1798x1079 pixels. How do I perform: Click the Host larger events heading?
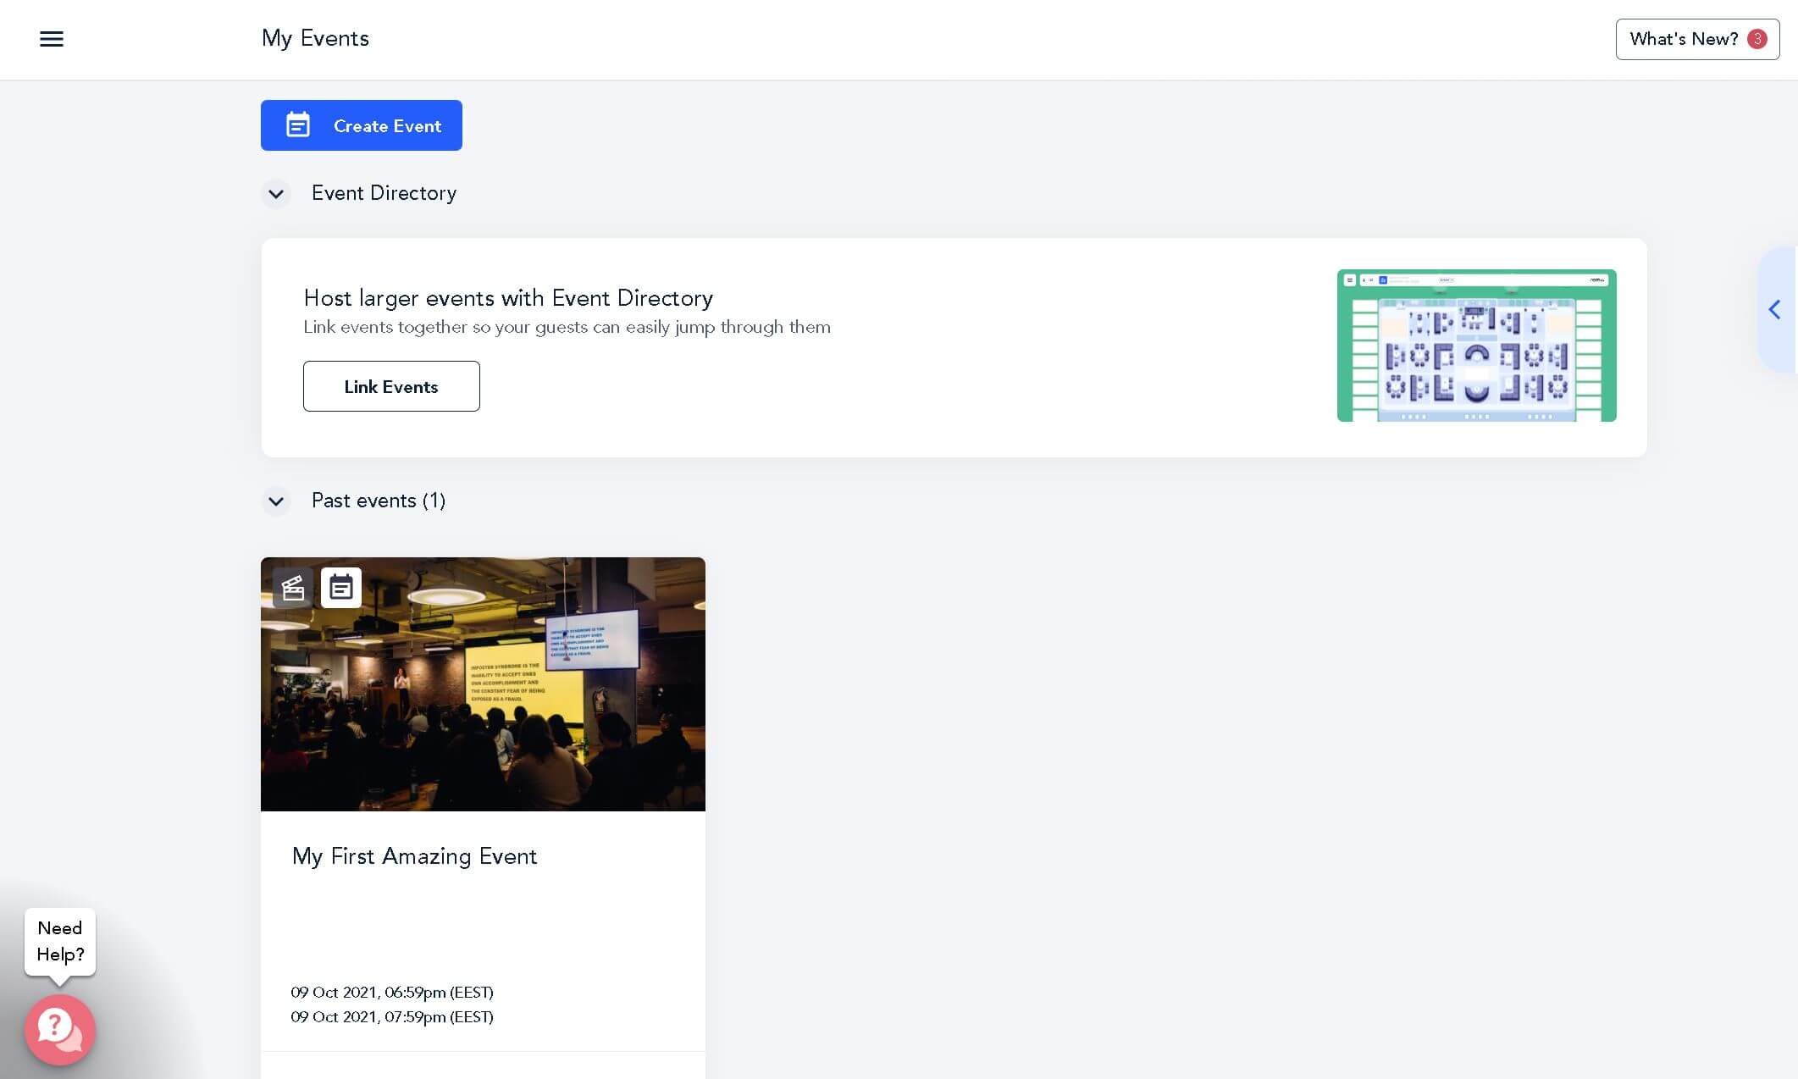[x=508, y=298]
